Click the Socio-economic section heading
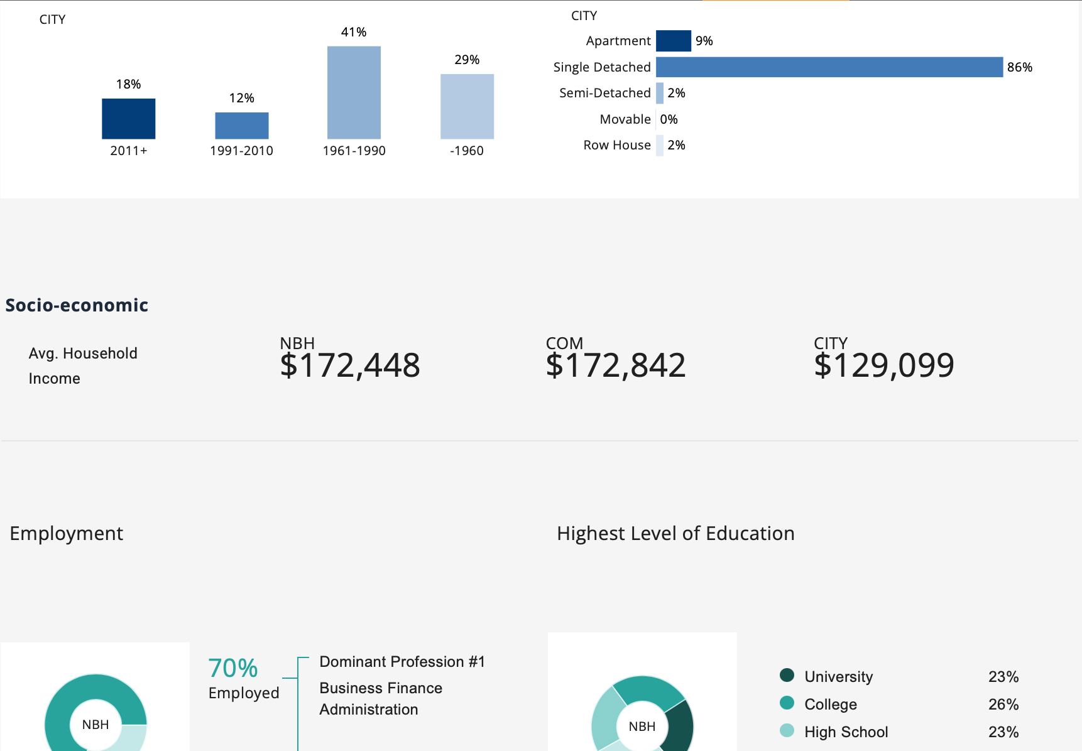The width and height of the screenshot is (1082, 751). (77, 305)
